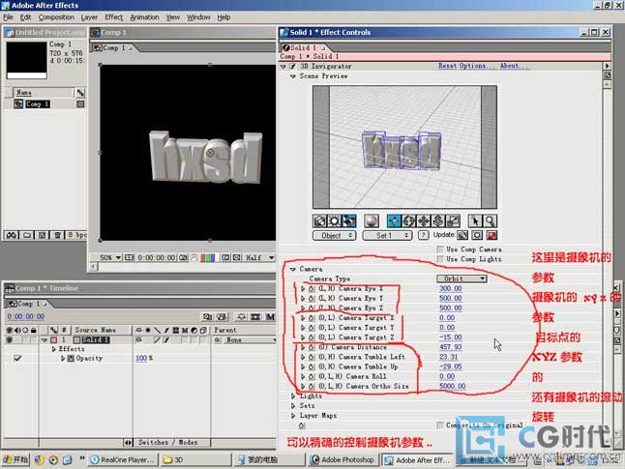This screenshot has width=625, height=469.
Task: Uncheck the Effects checkmark in Timeline
Action: pos(17,358)
